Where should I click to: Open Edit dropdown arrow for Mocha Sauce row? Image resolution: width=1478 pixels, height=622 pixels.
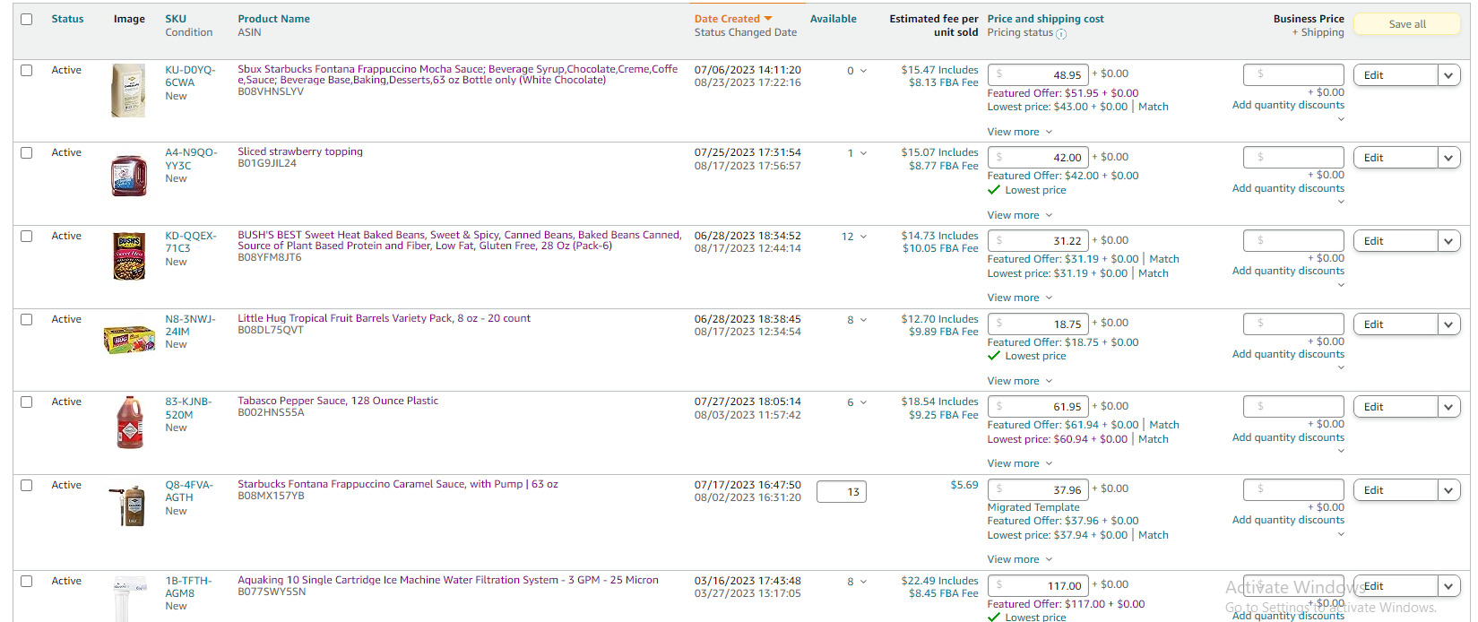(1449, 75)
